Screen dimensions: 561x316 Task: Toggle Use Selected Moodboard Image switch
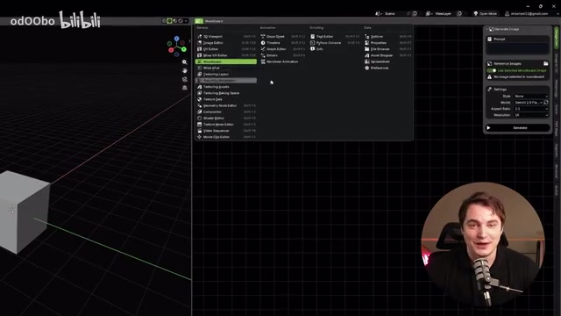(492, 70)
